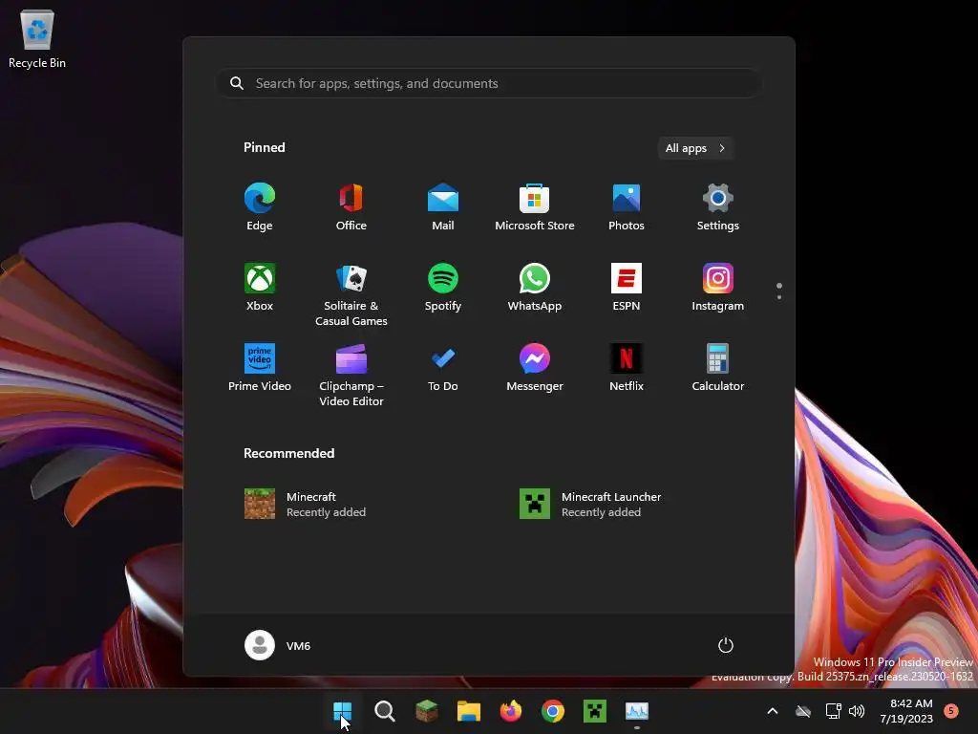The width and height of the screenshot is (978, 734).
Task: Click the Windows Start button on taskbar
Action: [343, 711]
